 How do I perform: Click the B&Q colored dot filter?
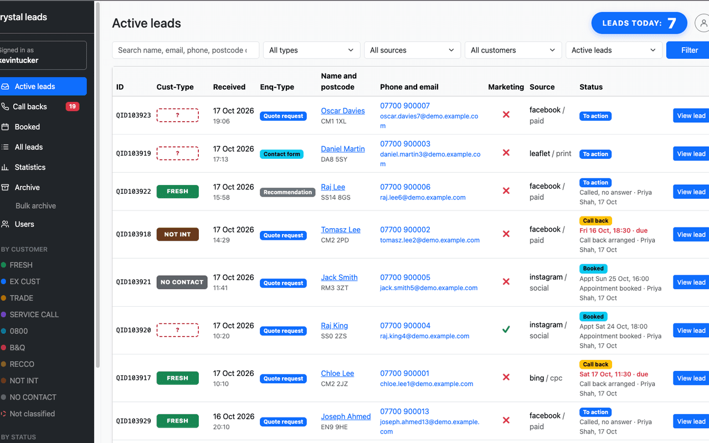(x=3, y=348)
